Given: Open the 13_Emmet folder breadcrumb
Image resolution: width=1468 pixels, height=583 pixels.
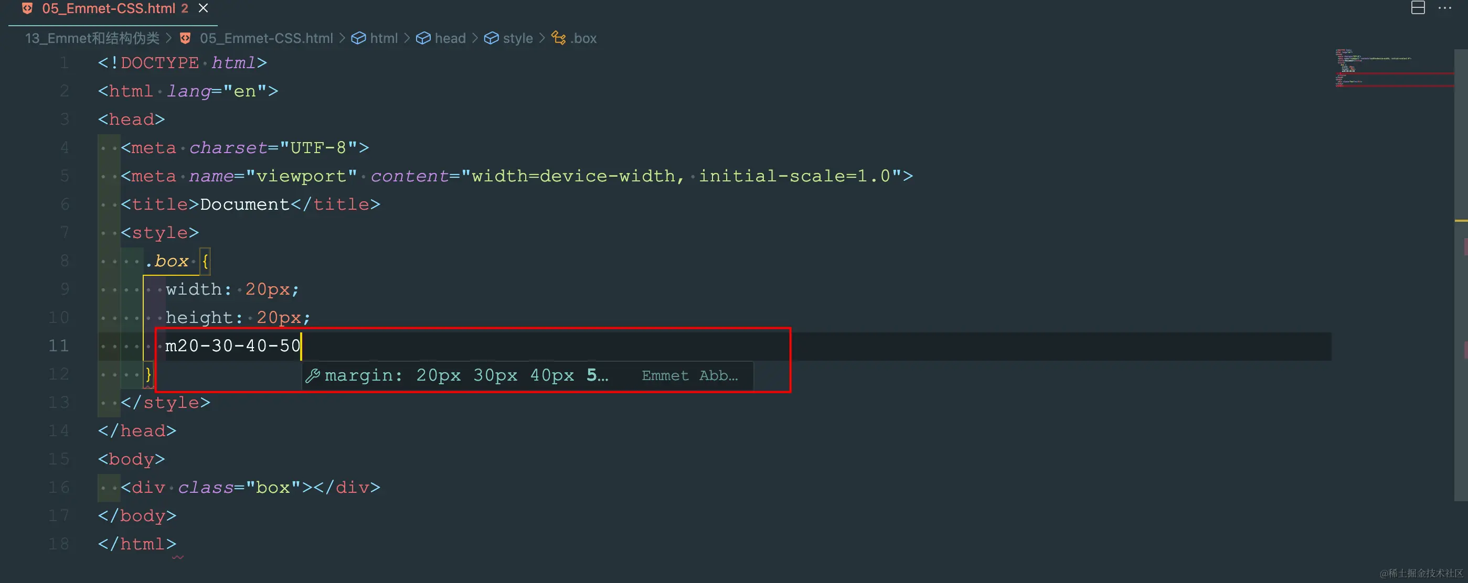Looking at the screenshot, I should coord(92,38).
